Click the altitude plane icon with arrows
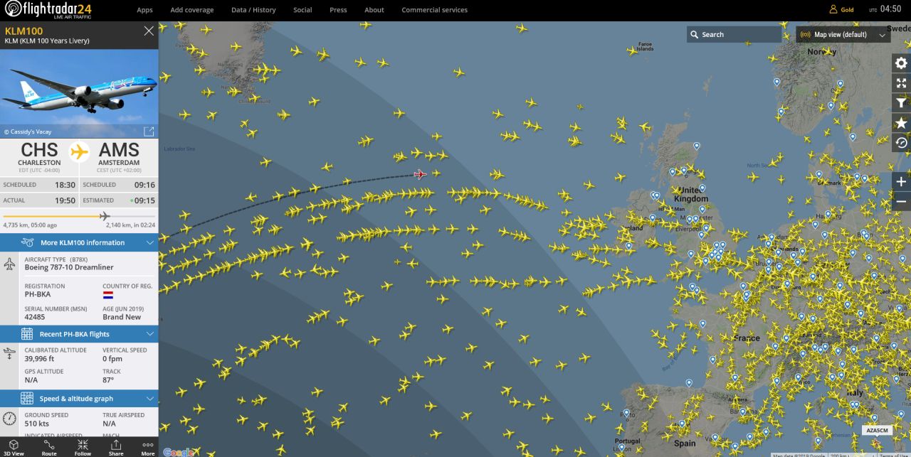Viewport: 911px width, 457px height. coord(9,353)
